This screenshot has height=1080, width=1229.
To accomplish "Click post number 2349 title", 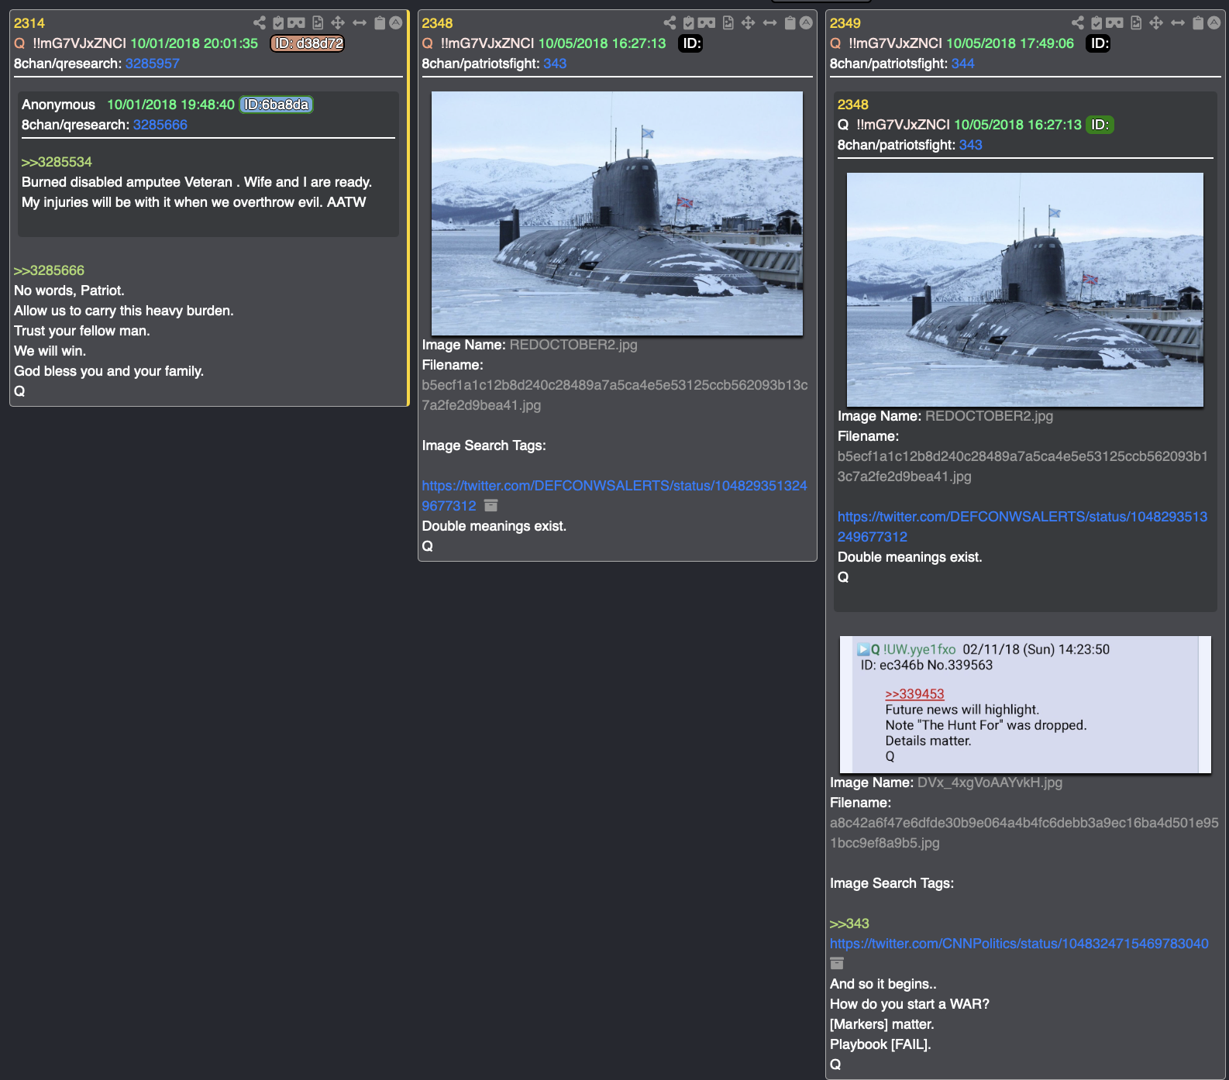I will click(845, 23).
